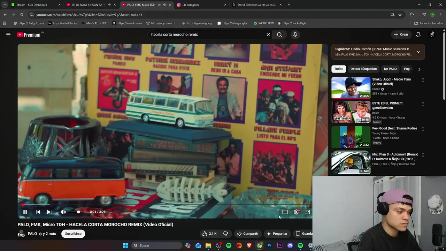Select the 'Todos' chip

(339, 69)
